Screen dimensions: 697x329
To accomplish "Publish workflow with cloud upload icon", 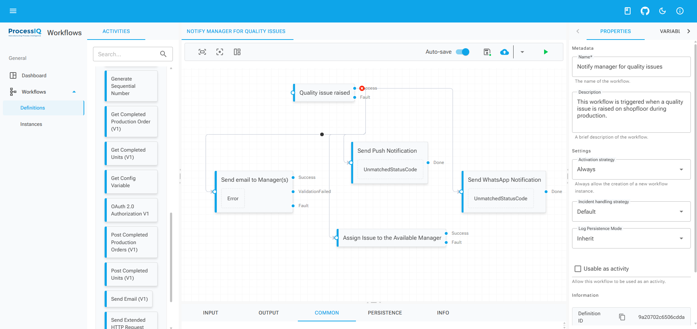I will click(504, 52).
